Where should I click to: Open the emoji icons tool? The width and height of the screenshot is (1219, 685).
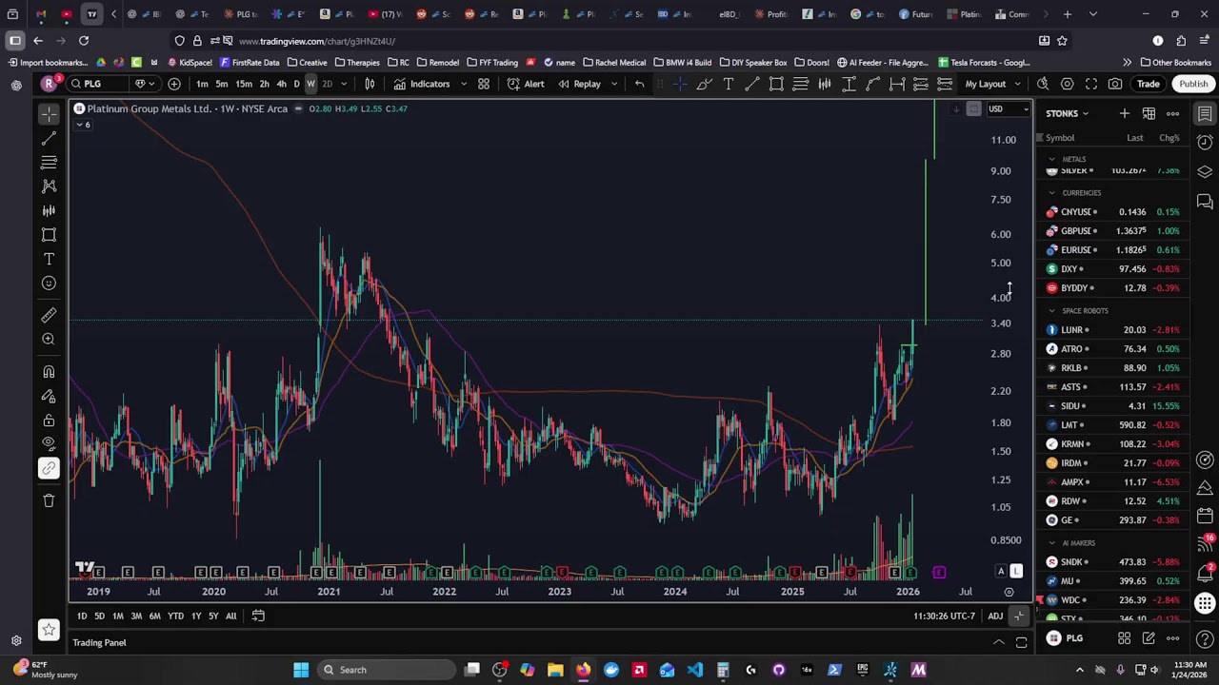(49, 283)
